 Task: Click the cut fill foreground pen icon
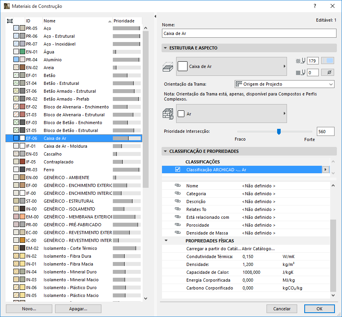click(x=301, y=61)
